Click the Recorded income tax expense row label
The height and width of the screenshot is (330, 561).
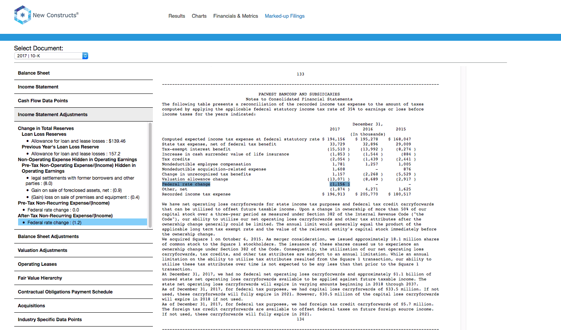[196, 194]
